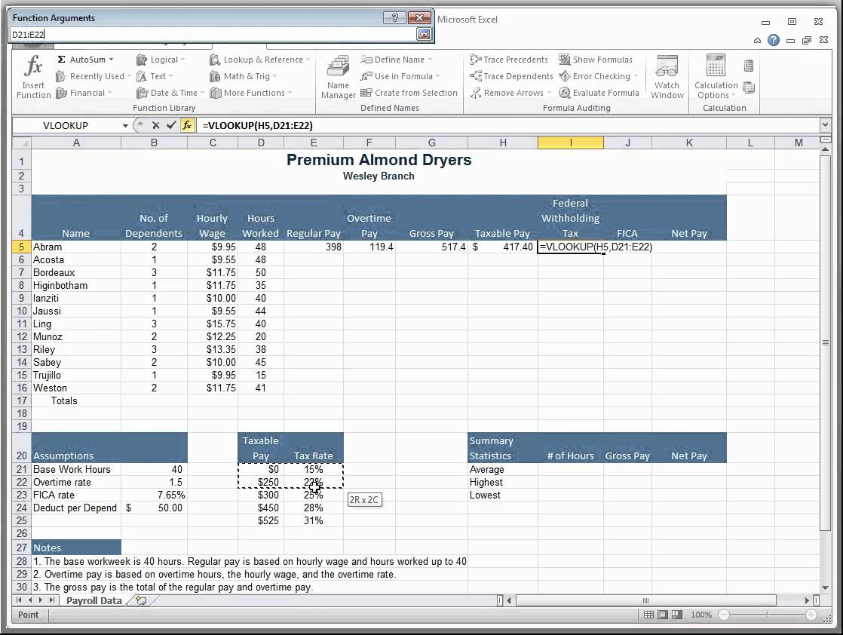Select the Payroll Data sheet tab

pyautogui.click(x=93, y=600)
